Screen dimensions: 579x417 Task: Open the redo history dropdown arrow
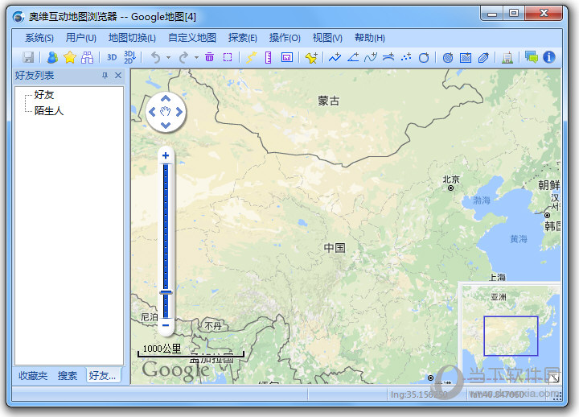click(196, 57)
